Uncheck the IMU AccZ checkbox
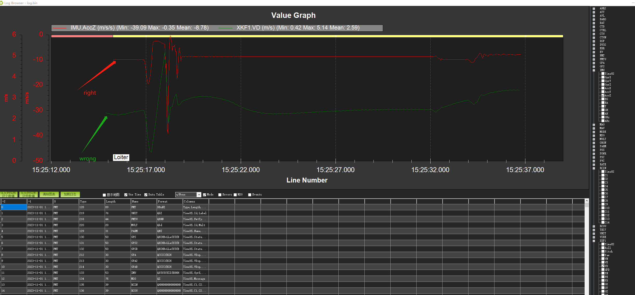This screenshot has height=295, width=635. (x=603, y=95)
